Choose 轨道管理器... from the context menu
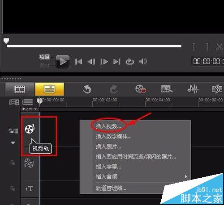This screenshot has height=205, width=224. point(111,188)
